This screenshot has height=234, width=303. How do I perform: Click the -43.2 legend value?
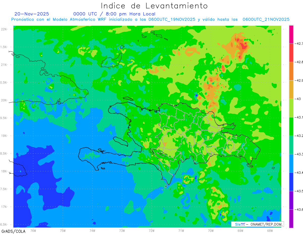coord(299,136)
